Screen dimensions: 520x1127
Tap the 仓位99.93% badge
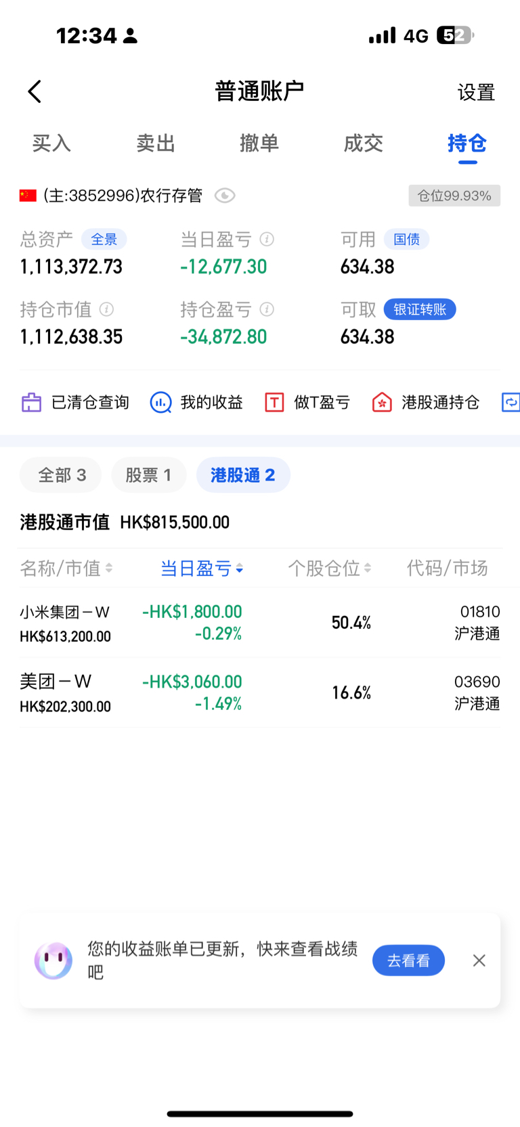point(454,196)
